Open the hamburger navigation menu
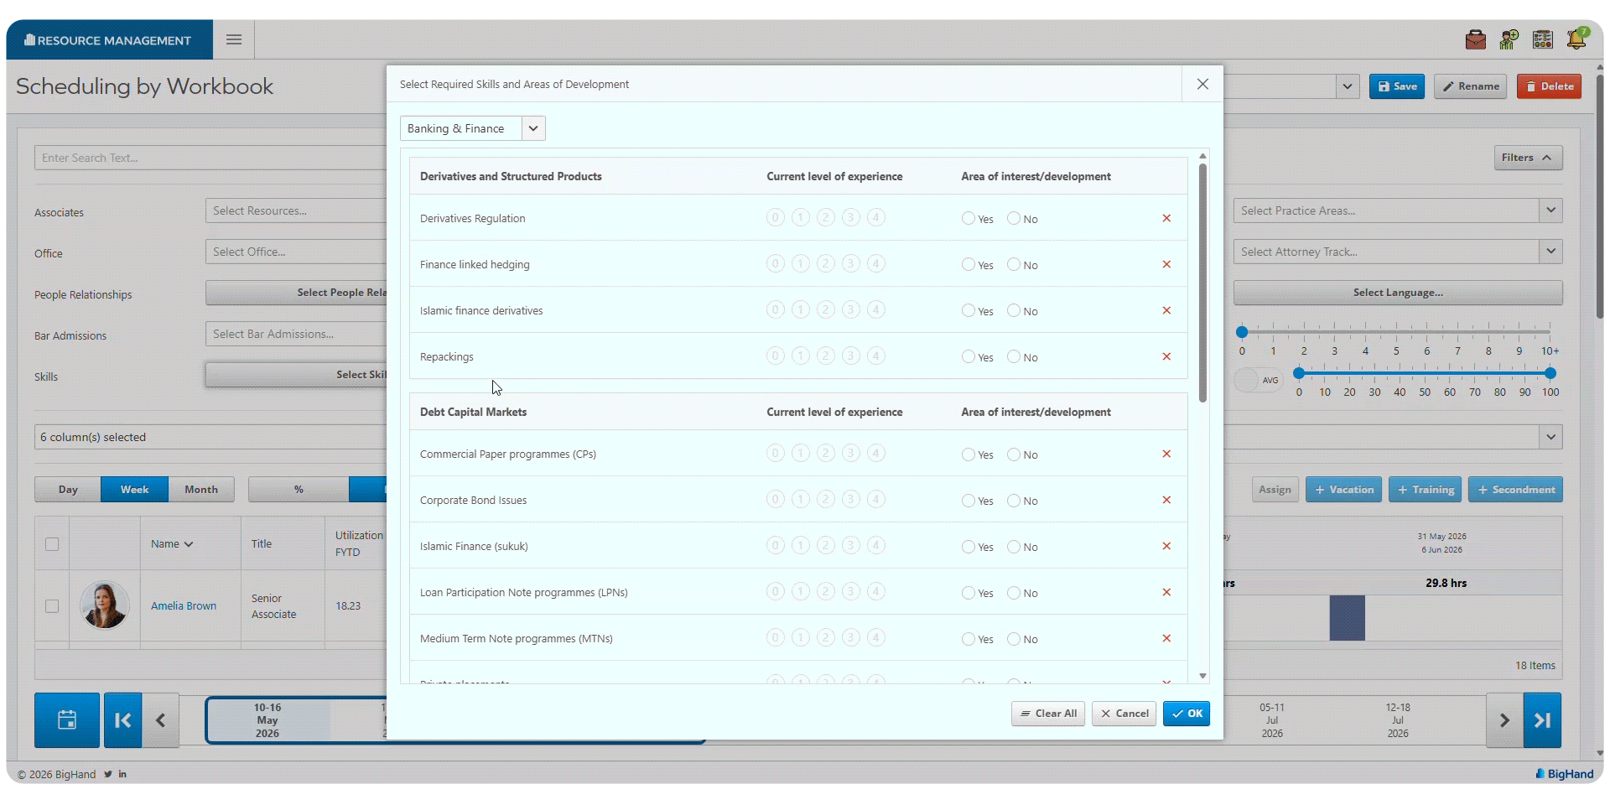This screenshot has width=1610, height=805. click(x=234, y=39)
